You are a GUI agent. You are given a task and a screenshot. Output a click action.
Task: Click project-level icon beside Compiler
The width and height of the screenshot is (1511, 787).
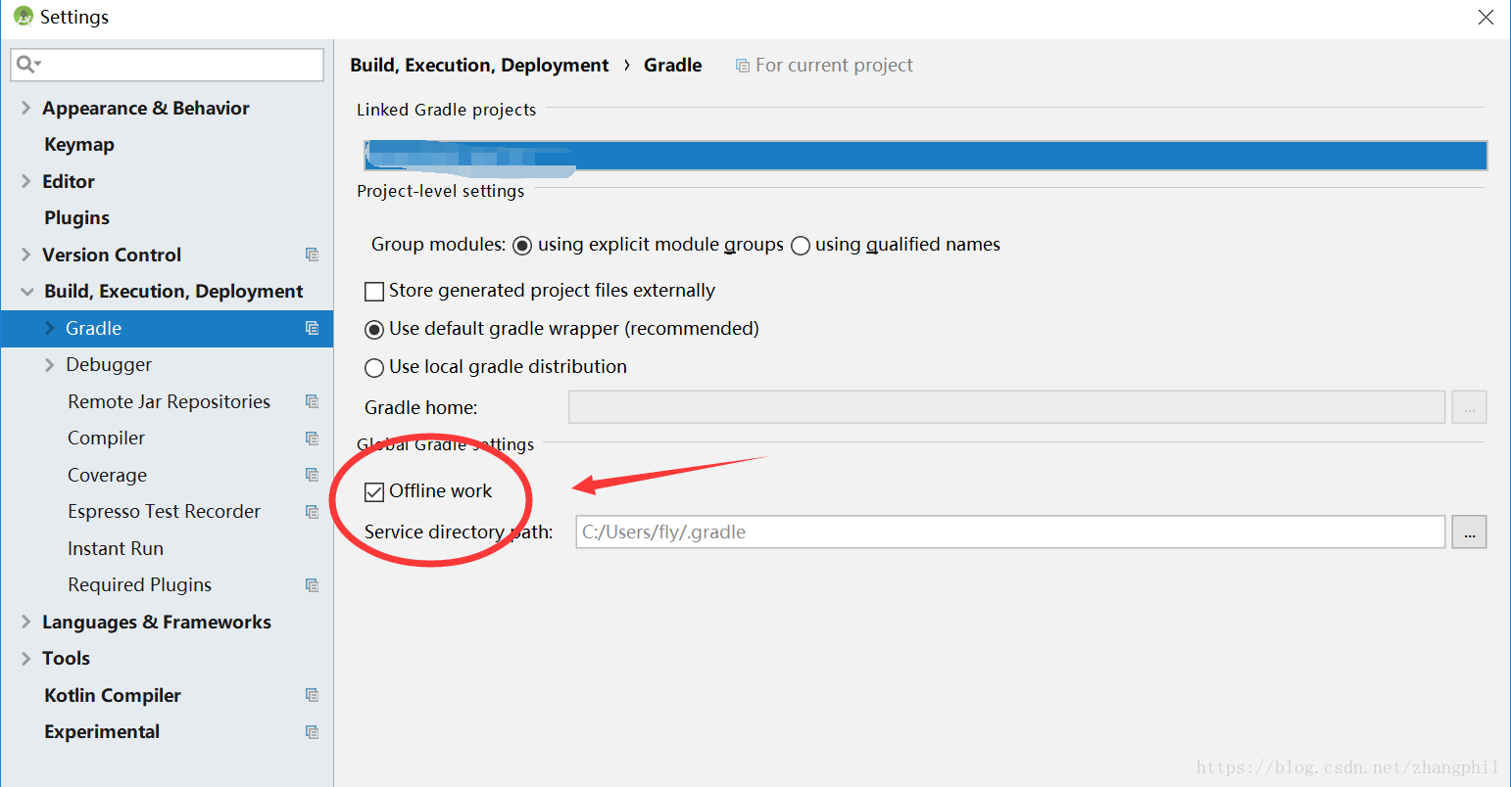coord(312,438)
